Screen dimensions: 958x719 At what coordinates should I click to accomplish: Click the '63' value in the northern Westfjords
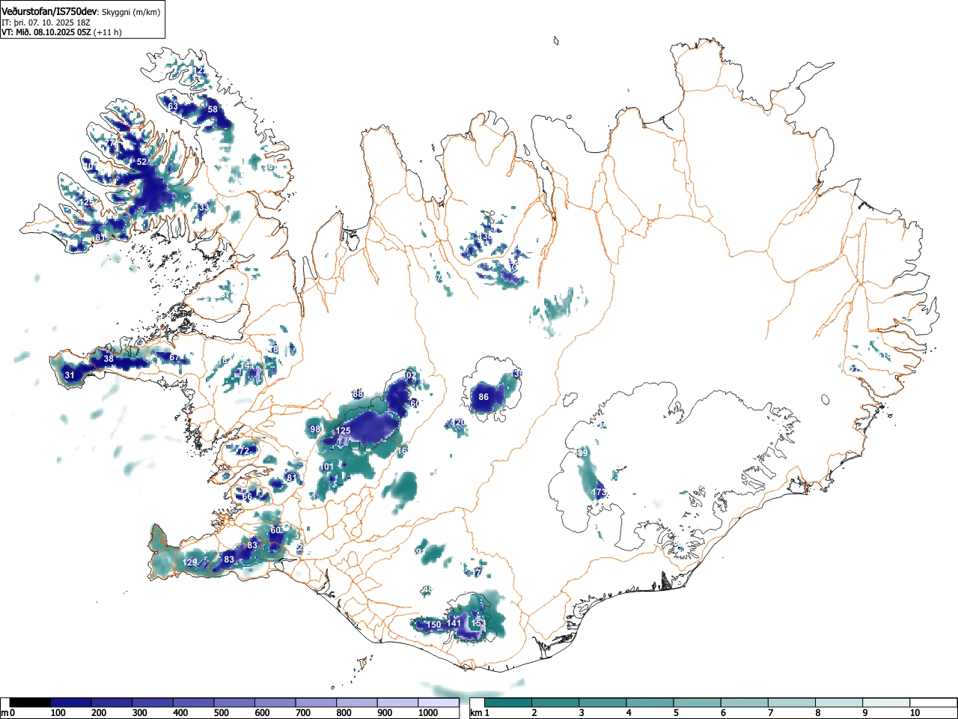173,107
